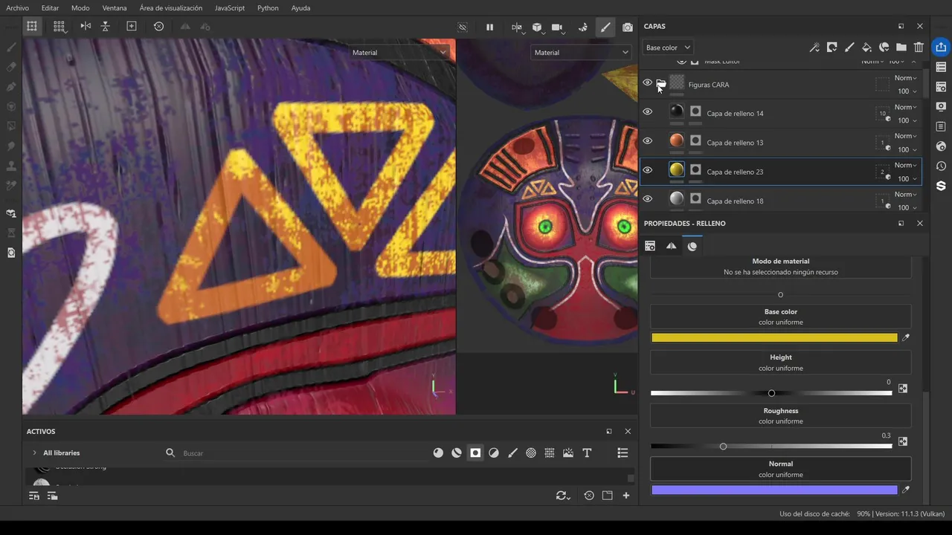The height and width of the screenshot is (535, 952).
Task: Hide Capa de relleno 18
Action: (647, 198)
